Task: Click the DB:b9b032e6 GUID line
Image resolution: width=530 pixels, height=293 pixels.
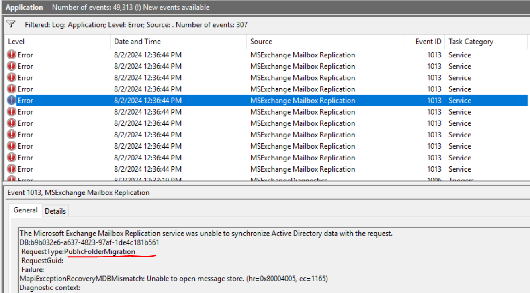Action: click(89, 242)
